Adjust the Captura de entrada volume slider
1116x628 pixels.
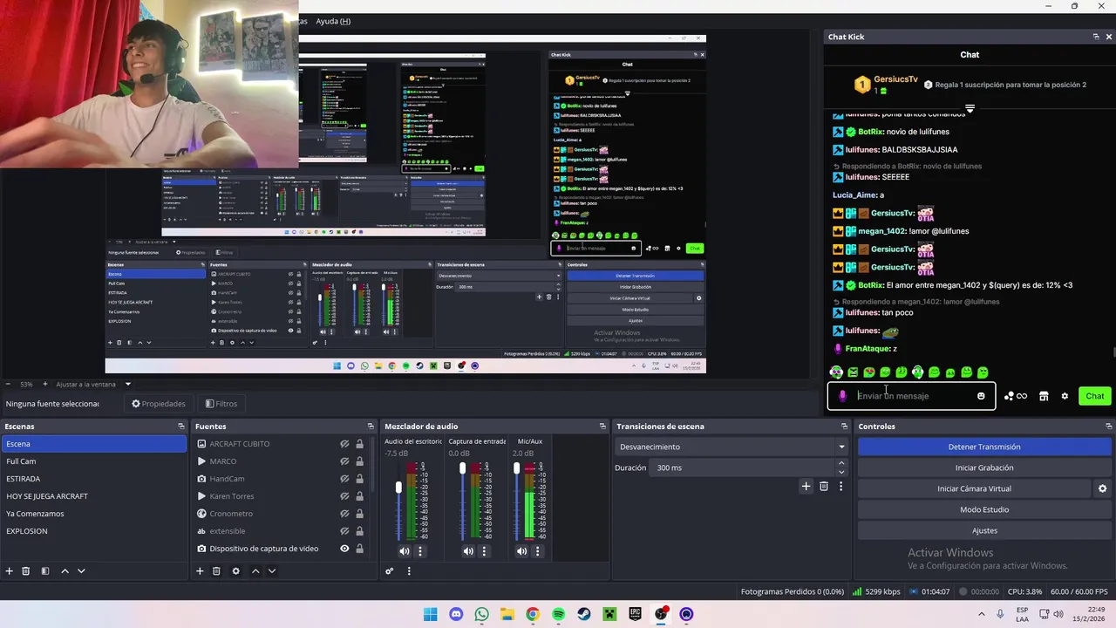pos(462,468)
